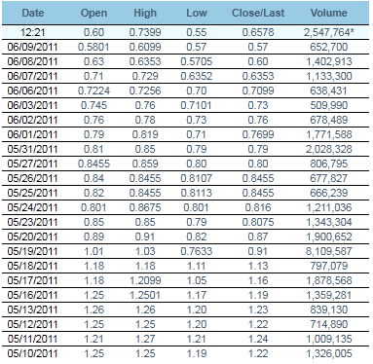
Task: Select the date 05/24/2011
Action: pos(32,207)
